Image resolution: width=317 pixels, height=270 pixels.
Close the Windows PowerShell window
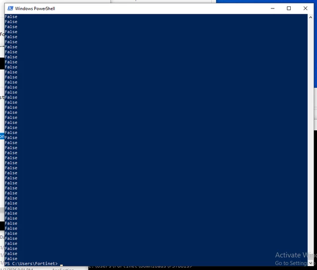tap(305, 8)
